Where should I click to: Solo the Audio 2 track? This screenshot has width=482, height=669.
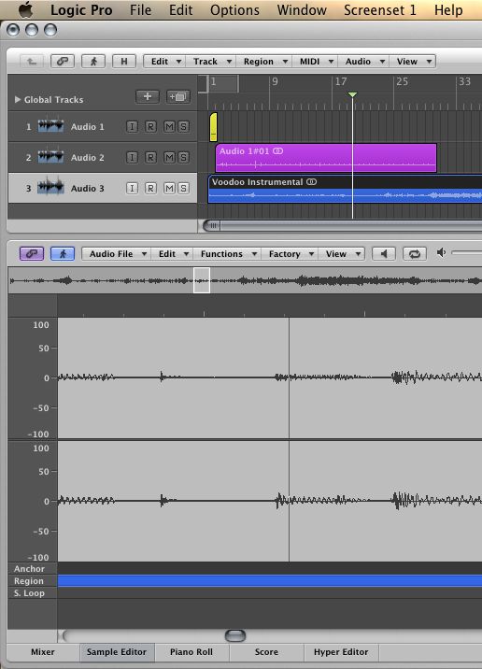point(183,157)
